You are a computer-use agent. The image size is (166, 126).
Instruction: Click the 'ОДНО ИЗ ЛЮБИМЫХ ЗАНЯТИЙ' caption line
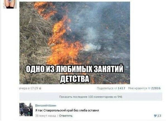point(75,69)
